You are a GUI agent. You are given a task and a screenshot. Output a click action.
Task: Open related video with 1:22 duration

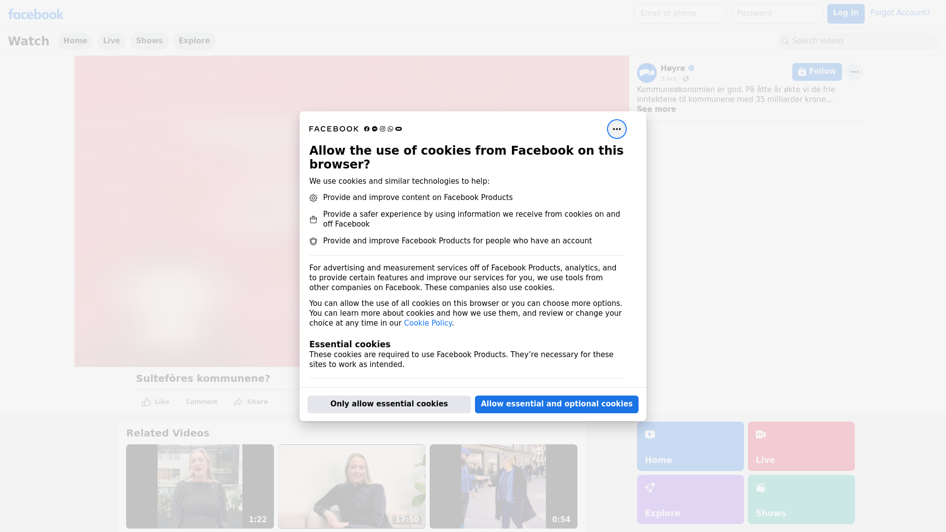[200, 487]
